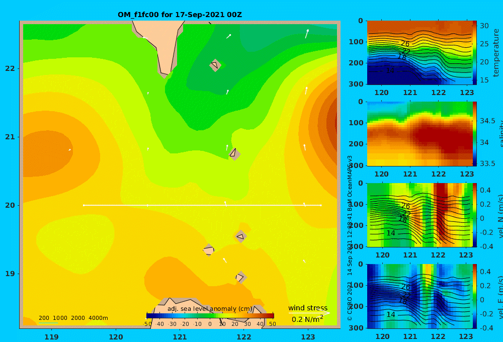Click the title OM_f1fc00 for 17-Sep-2021 00Z
The image size is (503, 342).
pos(180,15)
